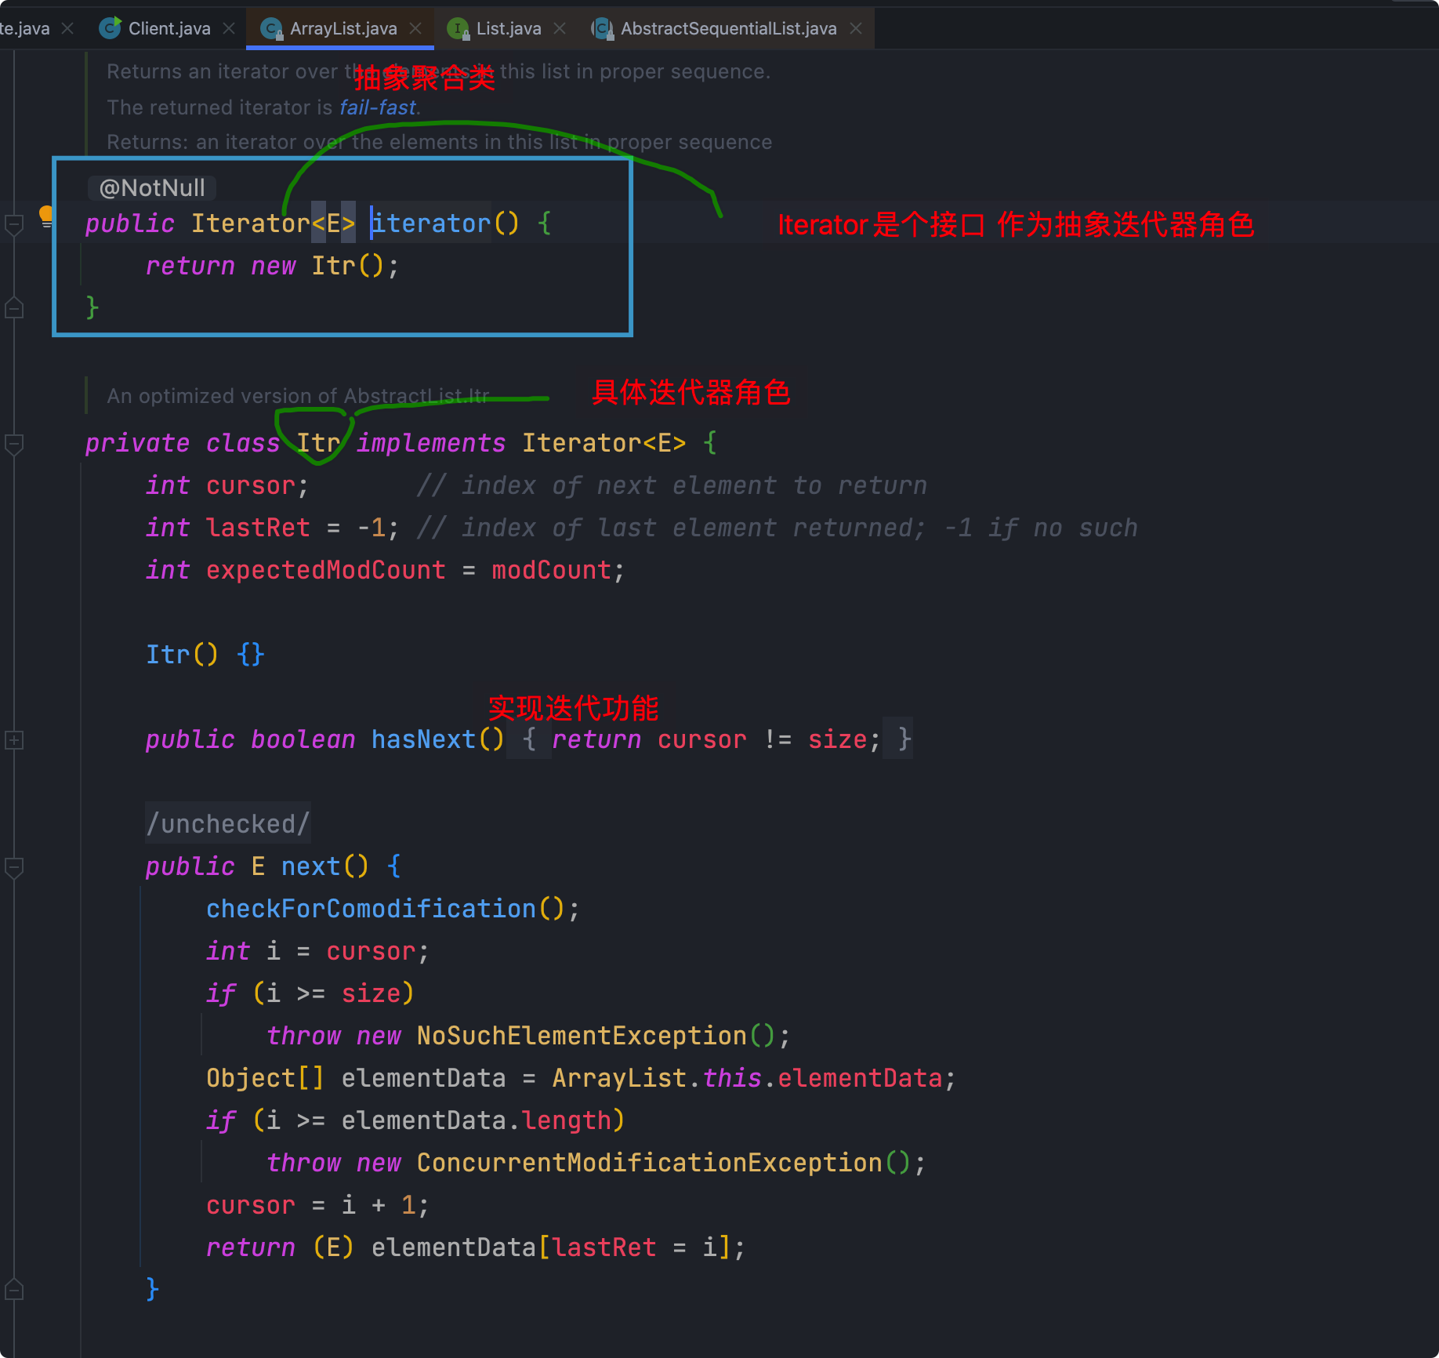The image size is (1439, 1358).
Task: Expand the folded hasNext() method in gutter
Action: click(x=14, y=739)
